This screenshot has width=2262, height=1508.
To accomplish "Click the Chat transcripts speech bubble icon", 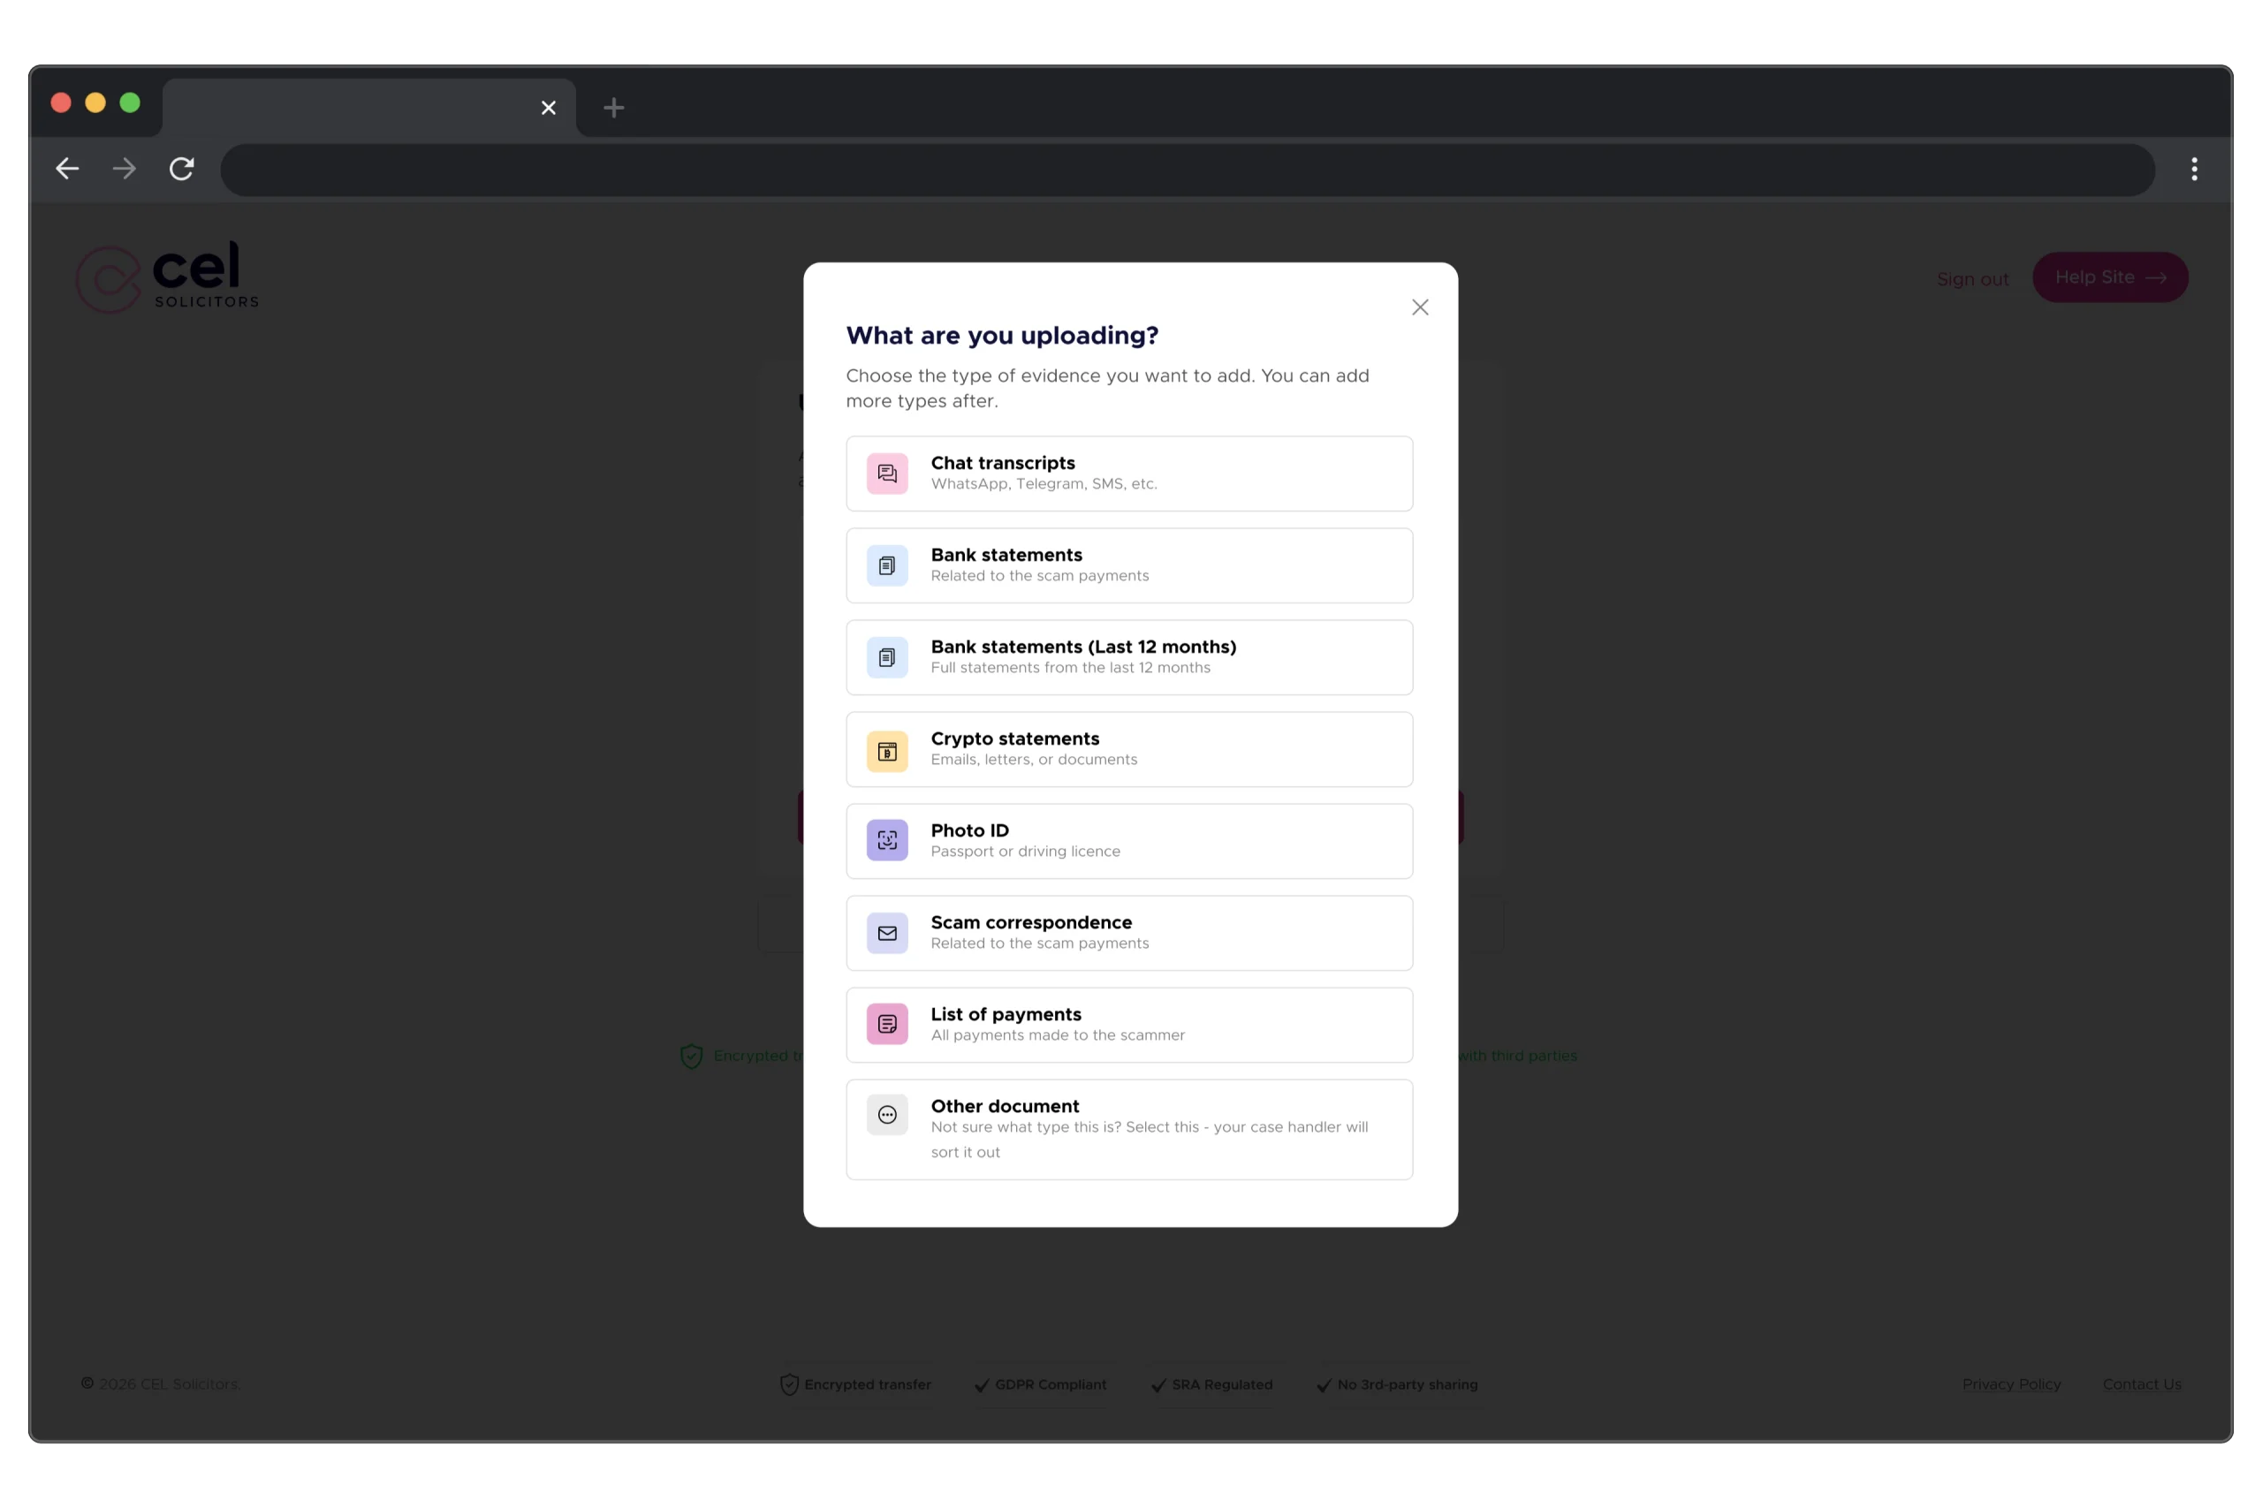I will click(x=887, y=474).
